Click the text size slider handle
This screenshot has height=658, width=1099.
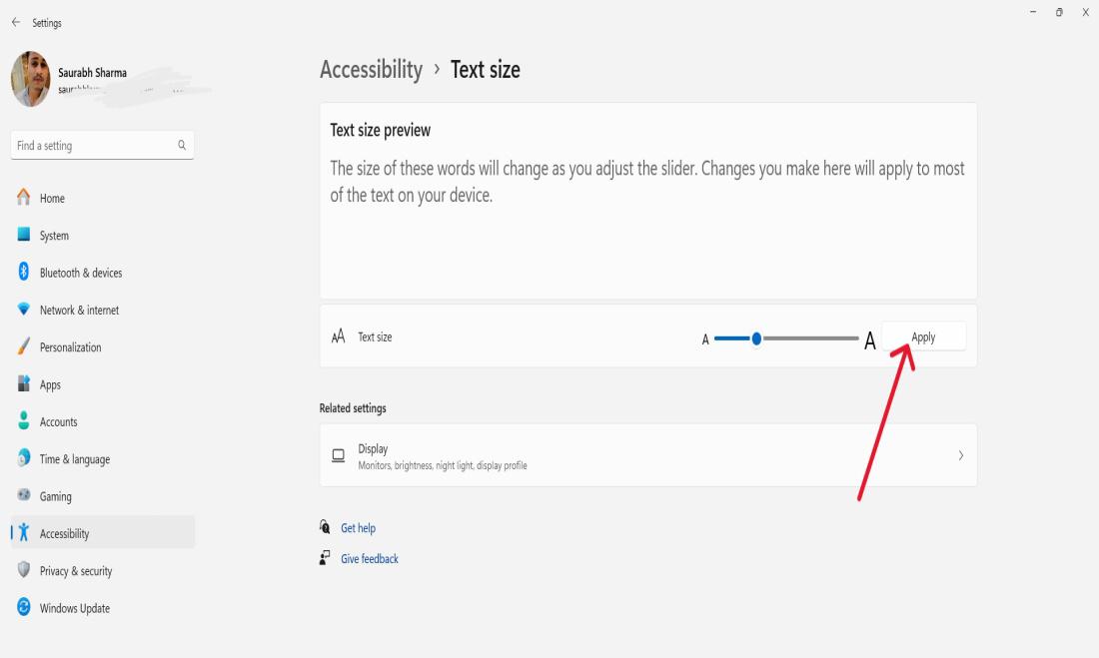tap(756, 338)
